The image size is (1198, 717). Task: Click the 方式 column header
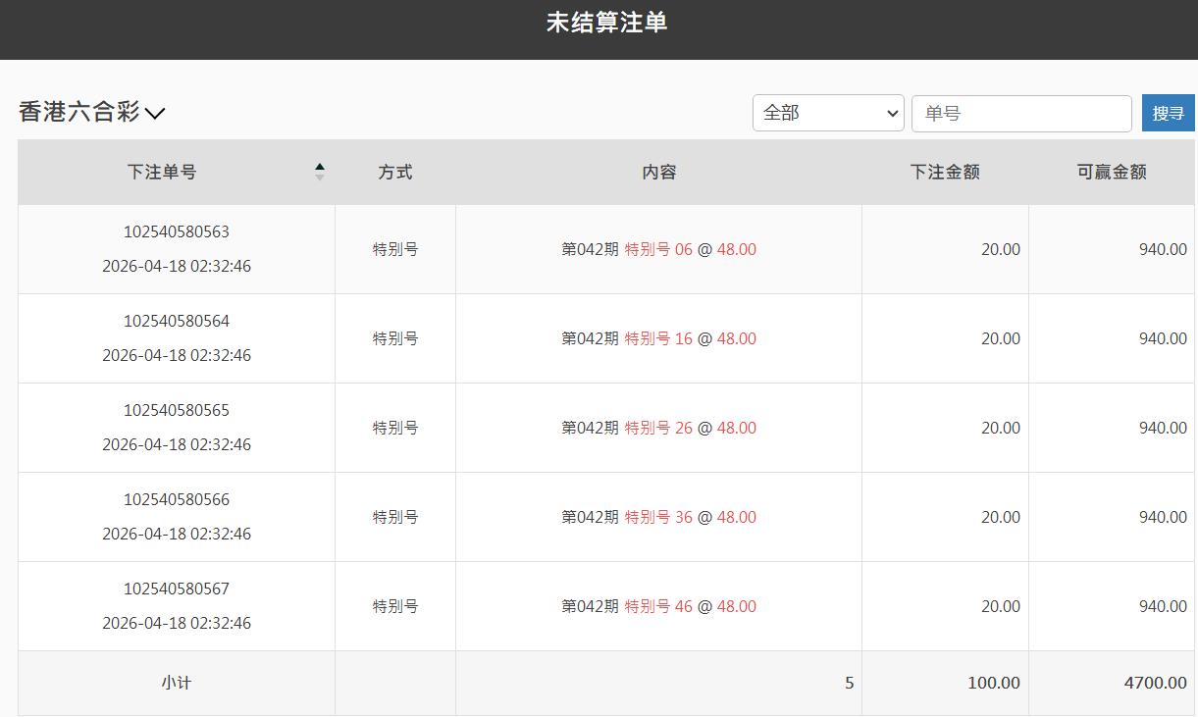click(x=394, y=172)
